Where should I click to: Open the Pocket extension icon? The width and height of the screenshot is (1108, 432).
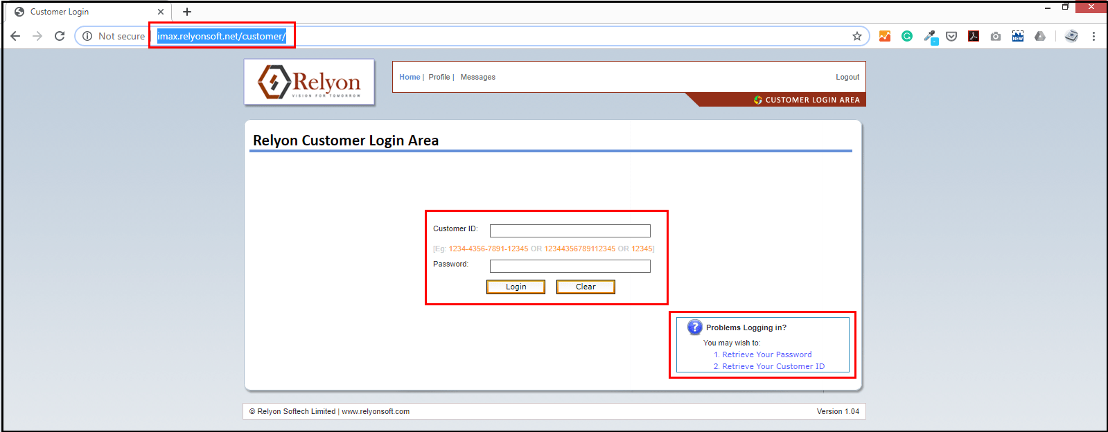pyautogui.click(x=951, y=36)
